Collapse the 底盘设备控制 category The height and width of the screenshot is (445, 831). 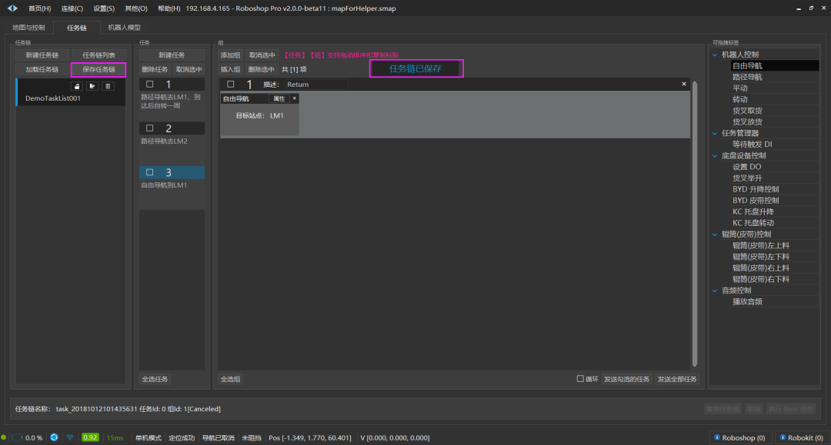[x=715, y=155]
